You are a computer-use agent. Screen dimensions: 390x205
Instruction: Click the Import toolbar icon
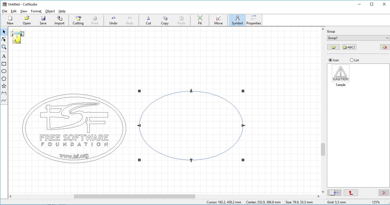click(59, 20)
